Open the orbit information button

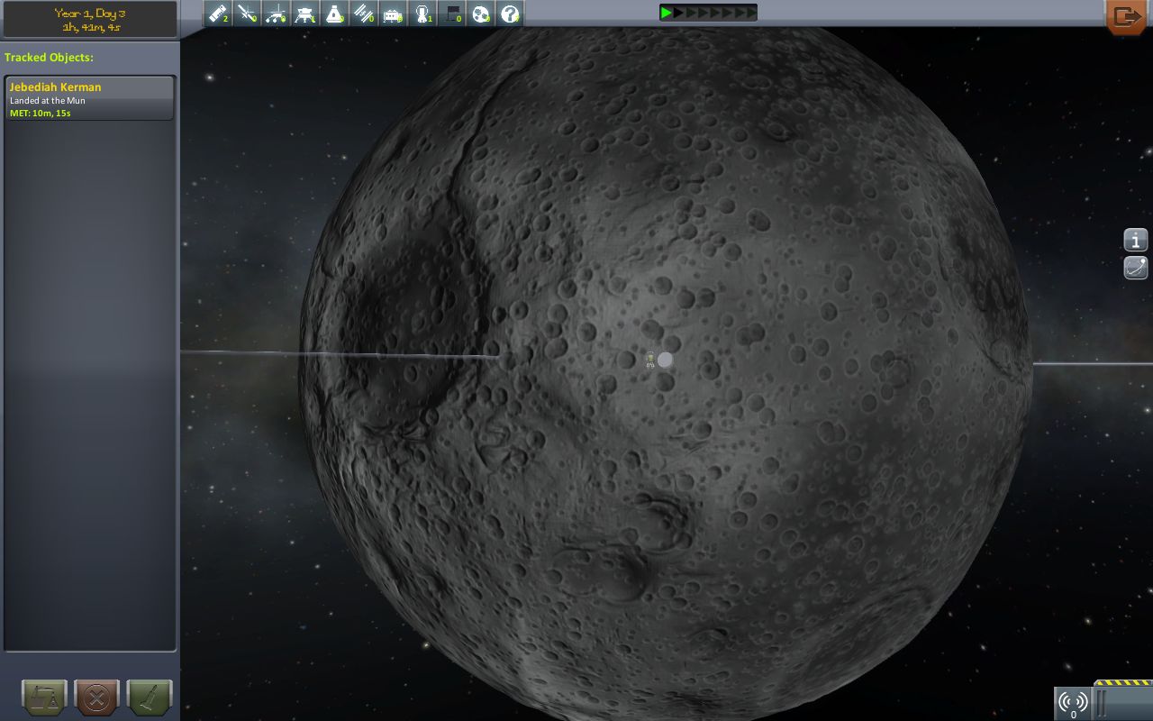[x=1136, y=268]
